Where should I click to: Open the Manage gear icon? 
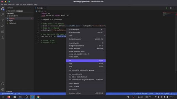pos(2,89)
